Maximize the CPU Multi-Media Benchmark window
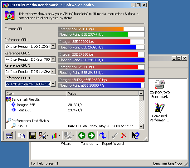 point(138,5)
